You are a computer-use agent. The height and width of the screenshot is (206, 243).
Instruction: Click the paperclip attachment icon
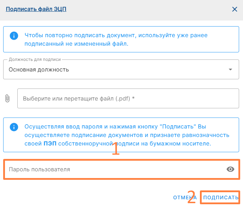click(x=7, y=98)
